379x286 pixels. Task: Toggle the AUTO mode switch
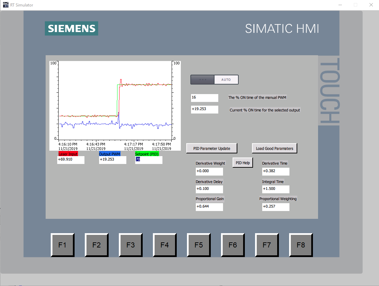[x=215, y=80]
